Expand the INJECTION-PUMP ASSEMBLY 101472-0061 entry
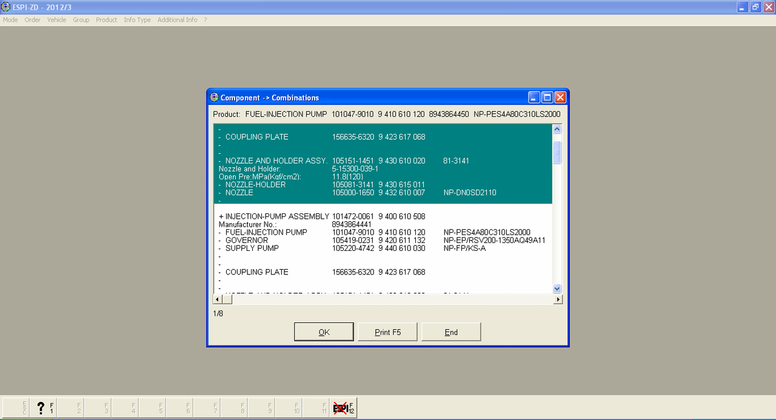This screenshot has width=776, height=420. point(221,216)
